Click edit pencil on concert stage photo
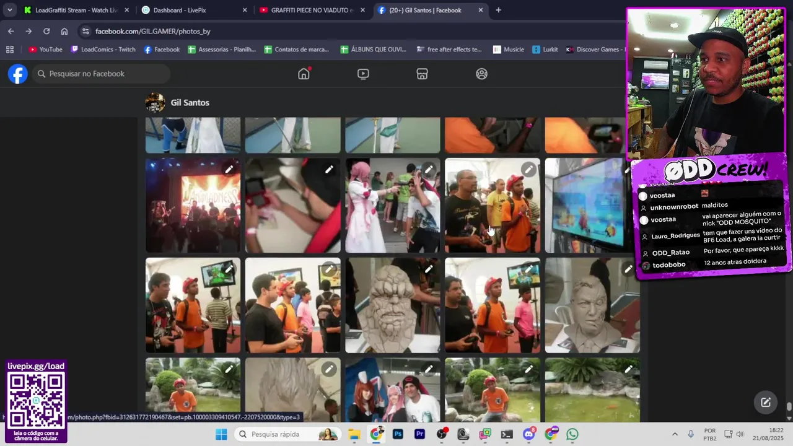 pyautogui.click(x=229, y=169)
